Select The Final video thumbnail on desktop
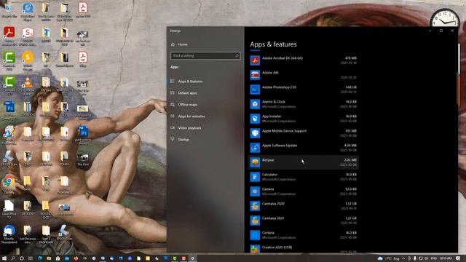 (x=82, y=160)
